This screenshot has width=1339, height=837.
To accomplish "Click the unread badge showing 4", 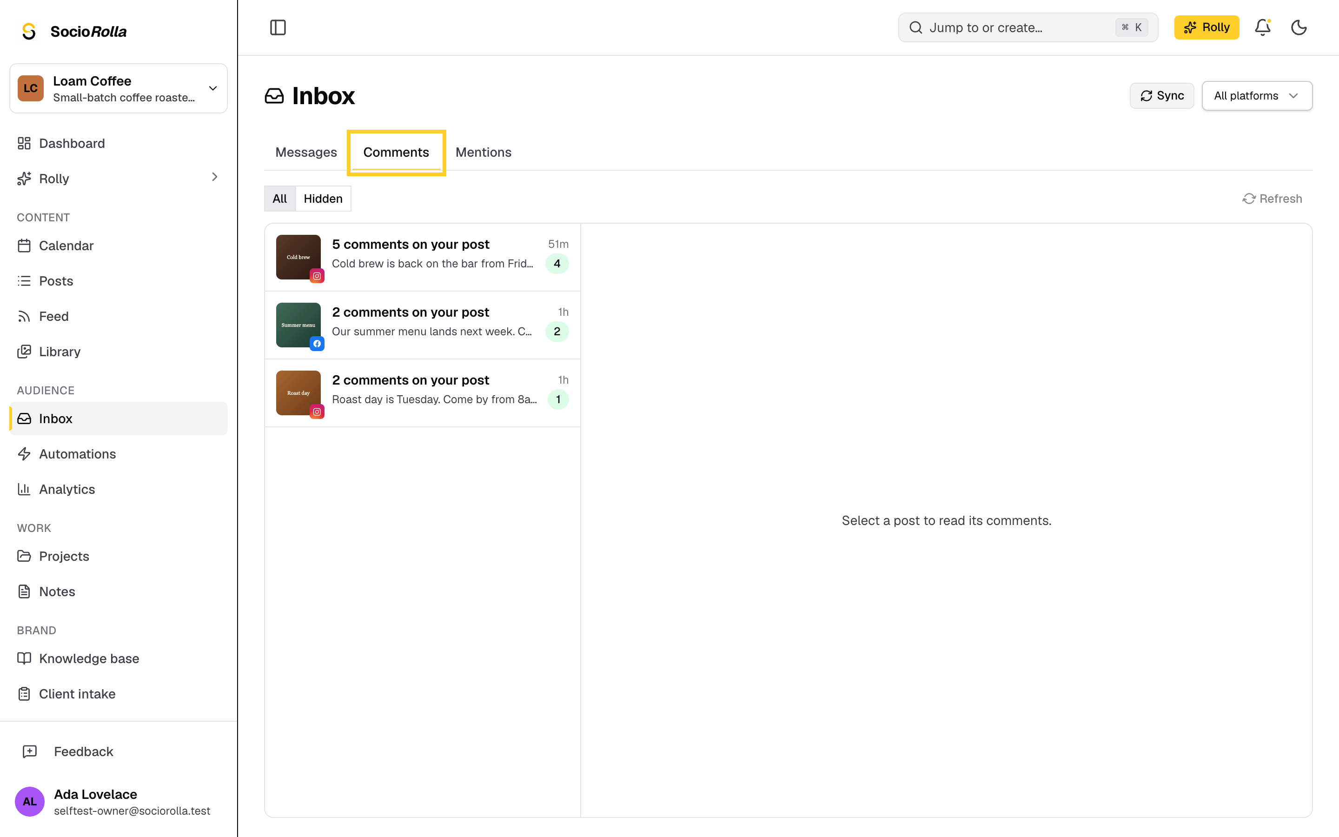I will (557, 264).
